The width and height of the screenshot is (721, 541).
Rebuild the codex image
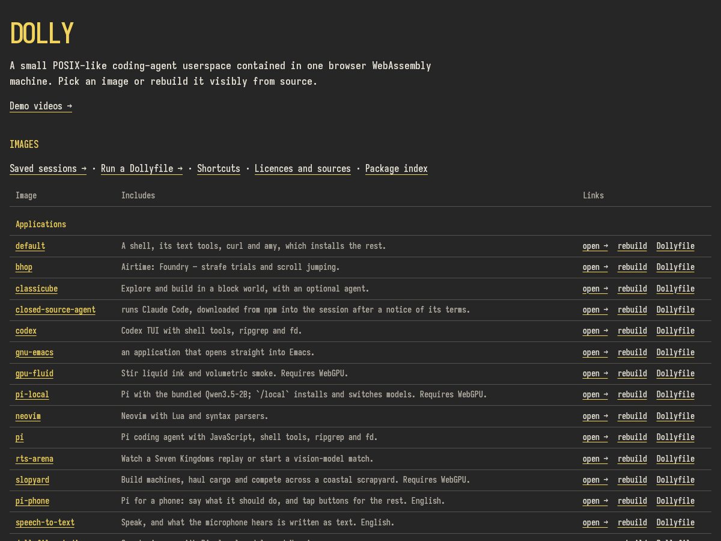(632, 331)
